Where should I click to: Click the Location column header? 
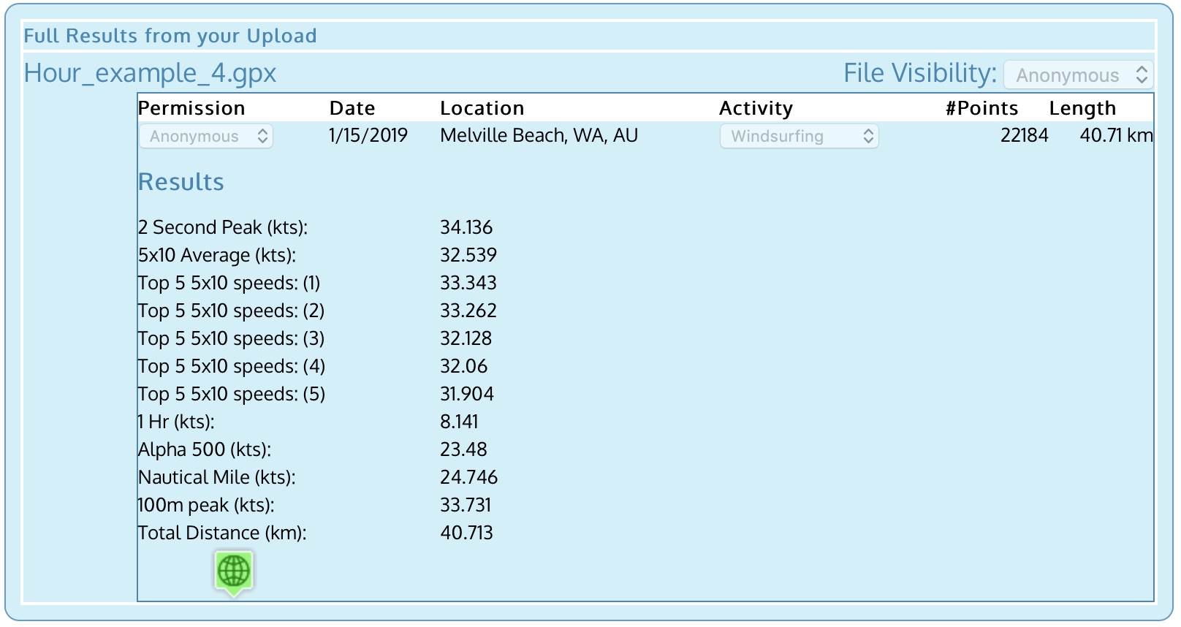click(x=482, y=108)
